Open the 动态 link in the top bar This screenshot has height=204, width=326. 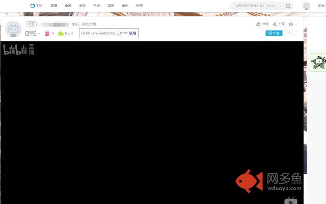tap(321, 6)
